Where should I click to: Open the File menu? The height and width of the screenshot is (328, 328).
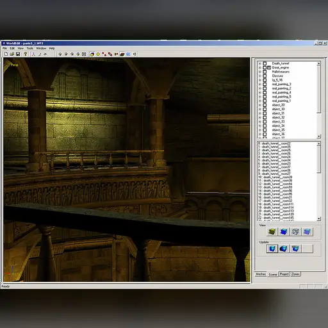(x=4, y=48)
